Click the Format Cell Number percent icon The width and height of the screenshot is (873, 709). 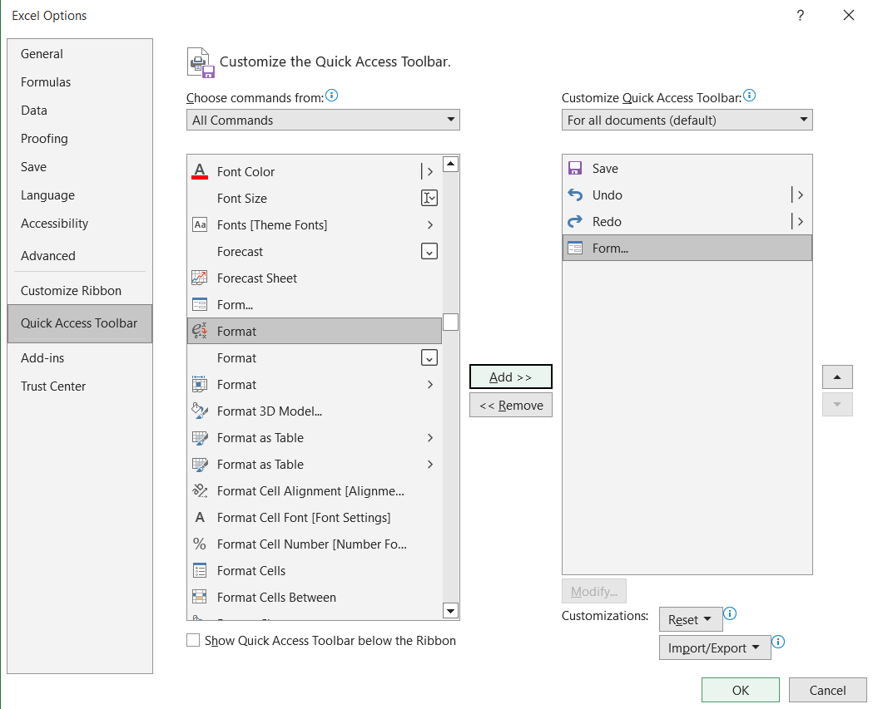click(200, 544)
